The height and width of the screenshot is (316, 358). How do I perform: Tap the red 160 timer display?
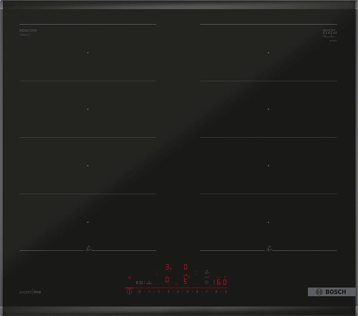pyautogui.click(x=220, y=282)
